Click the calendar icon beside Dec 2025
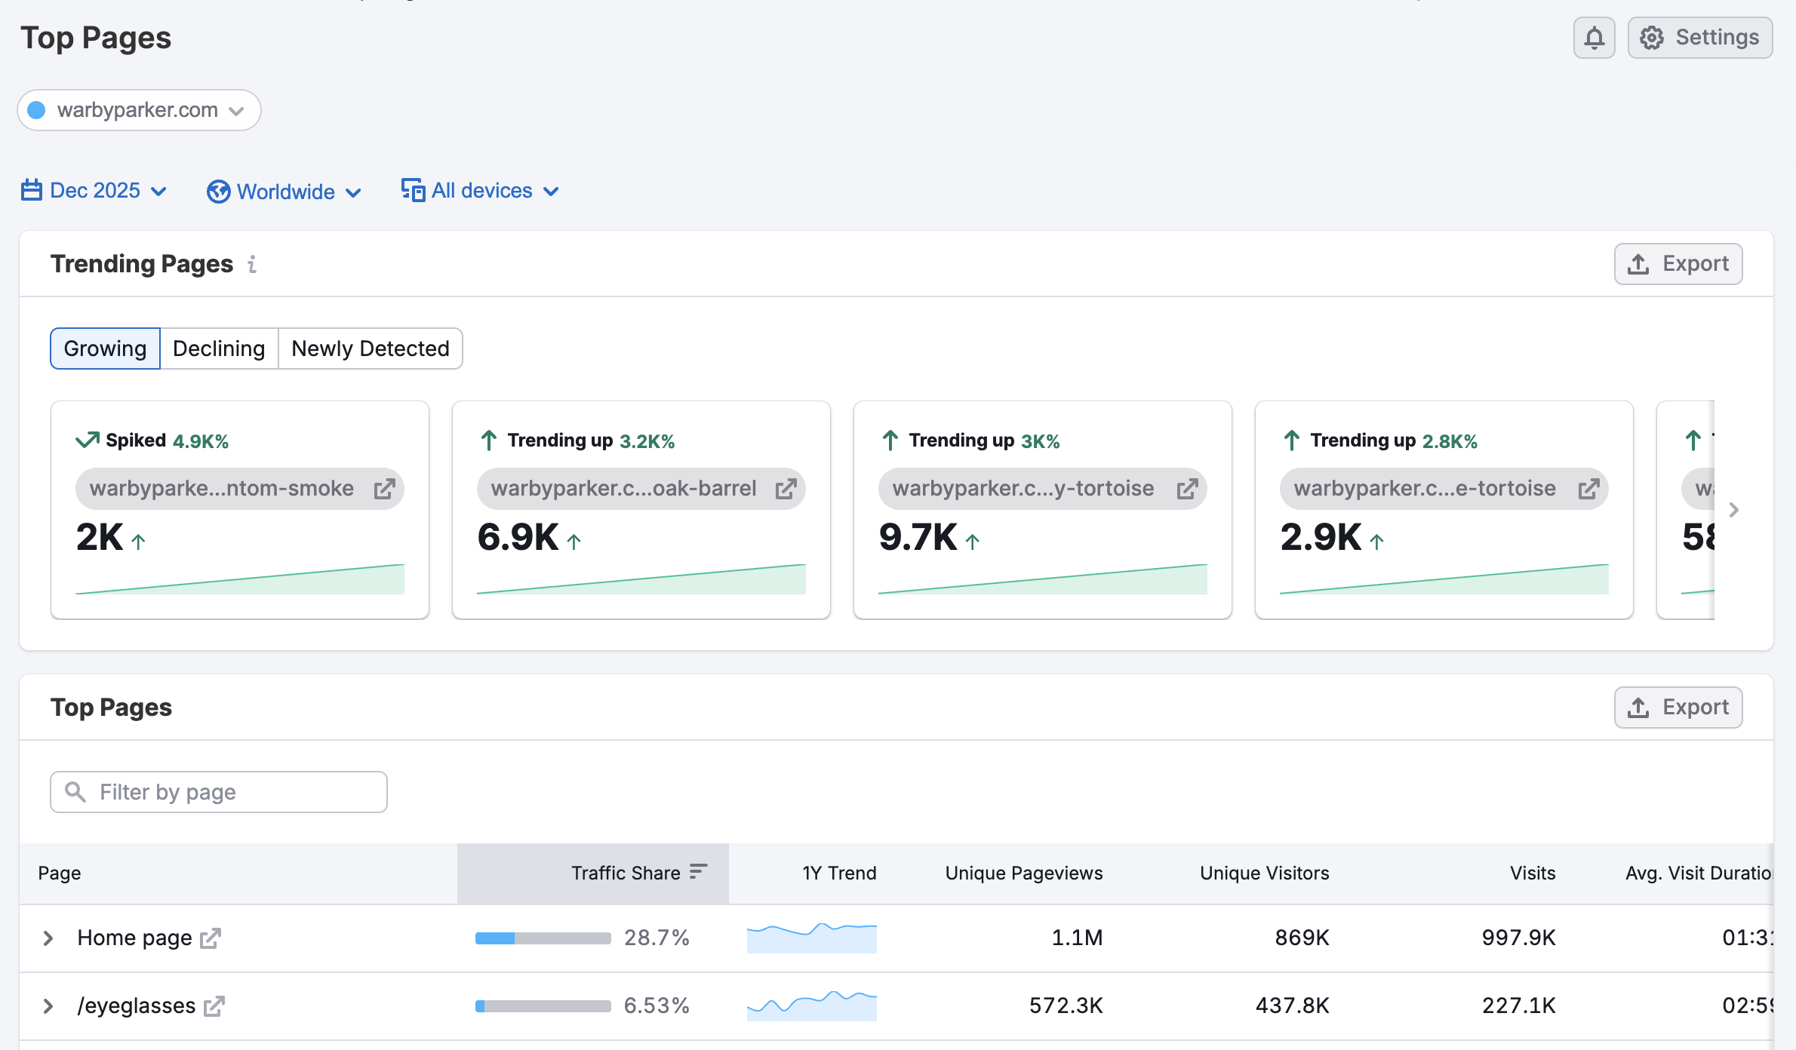This screenshot has width=1796, height=1050. [31, 190]
